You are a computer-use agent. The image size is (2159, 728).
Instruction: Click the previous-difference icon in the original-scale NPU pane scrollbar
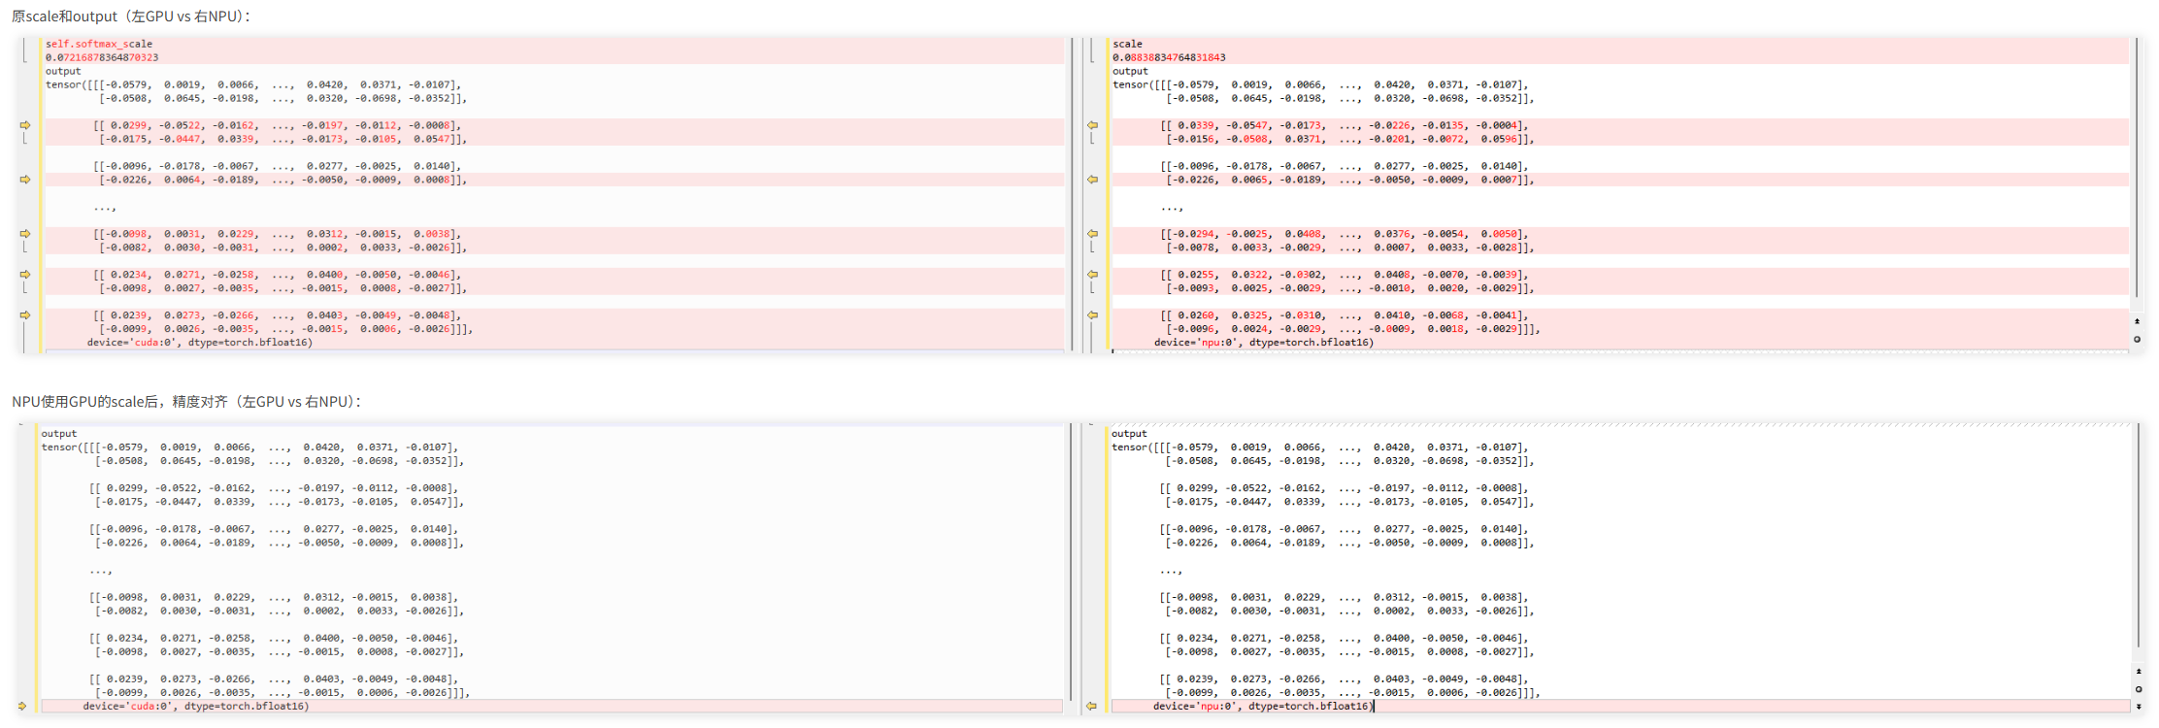coord(2137,321)
